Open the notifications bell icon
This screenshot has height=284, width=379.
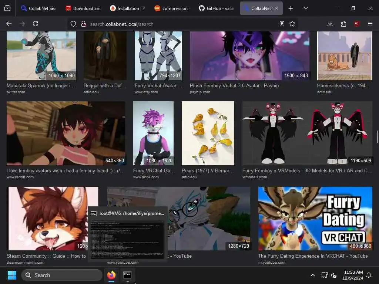point(369,275)
